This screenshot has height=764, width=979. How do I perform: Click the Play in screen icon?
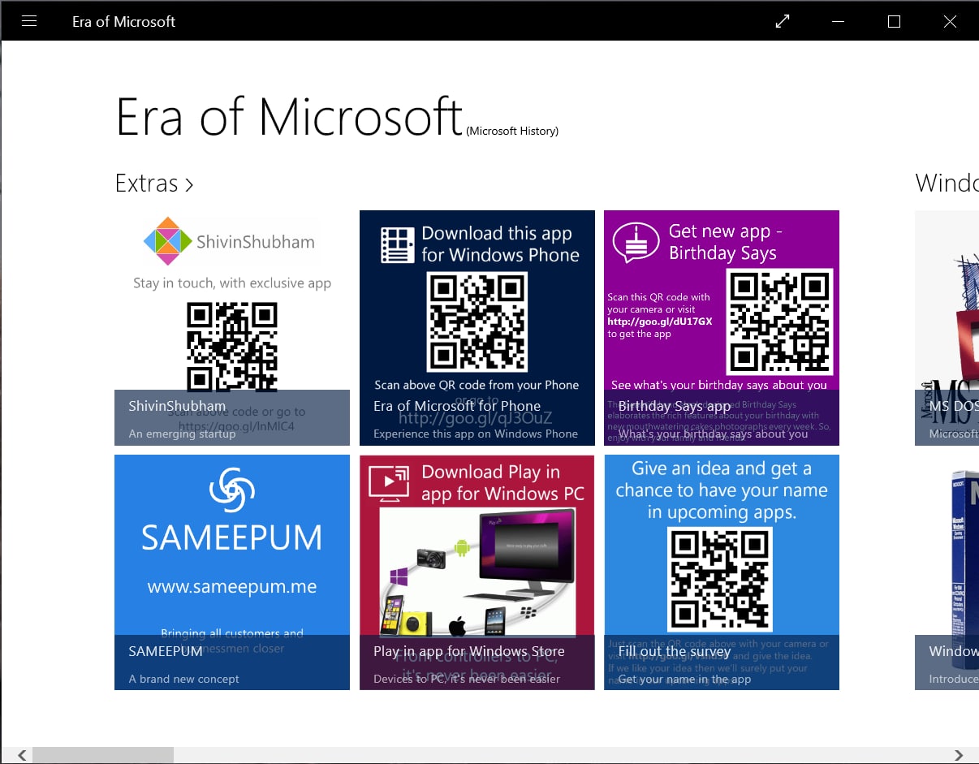click(x=388, y=482)
